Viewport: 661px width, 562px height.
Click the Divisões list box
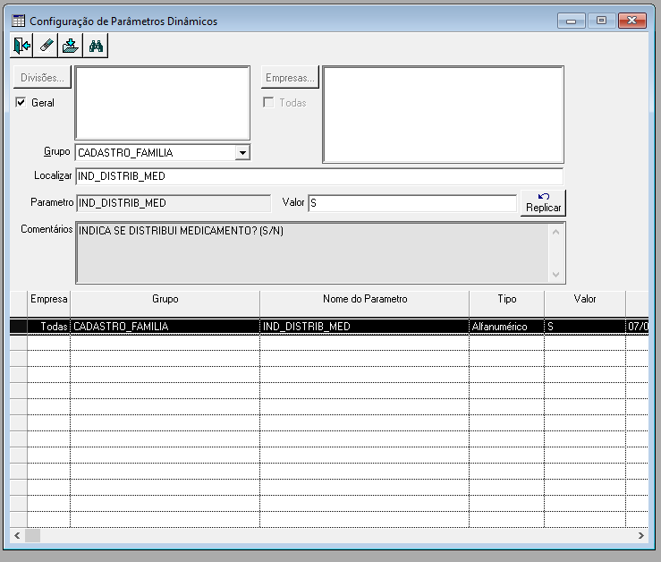(x=162, y=103)
